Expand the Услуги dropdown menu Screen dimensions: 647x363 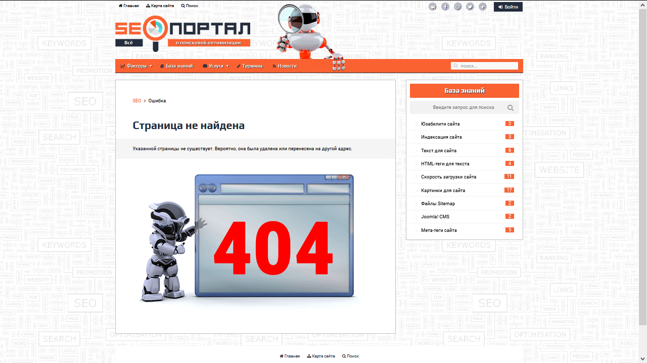216,66
